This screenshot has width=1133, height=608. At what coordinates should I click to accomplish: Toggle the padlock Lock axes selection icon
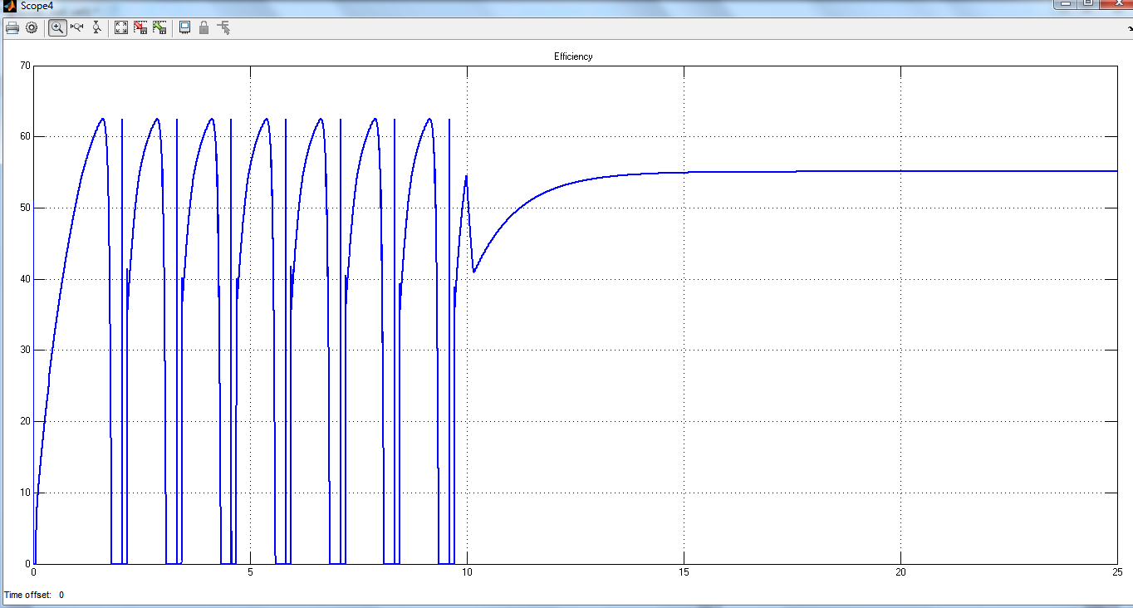coord(204,27)
